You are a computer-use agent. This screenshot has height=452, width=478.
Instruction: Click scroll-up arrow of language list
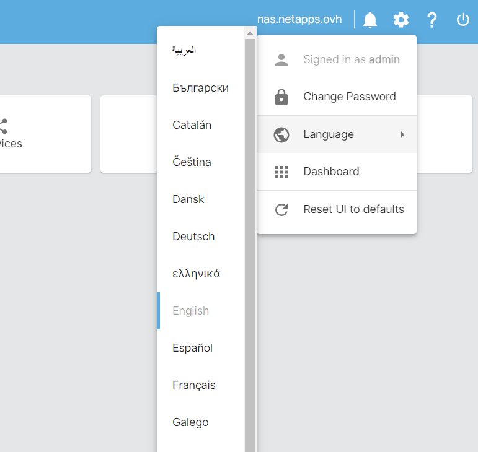[x=250, y=33]
